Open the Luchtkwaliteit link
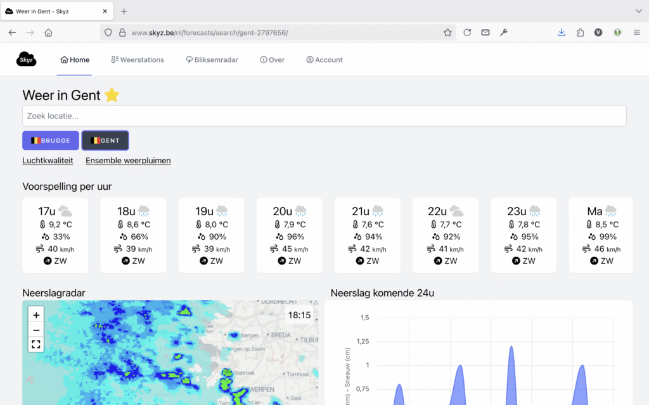Viewport: 649px width, 405px height. pyautogui.click(x=48, y=161)
